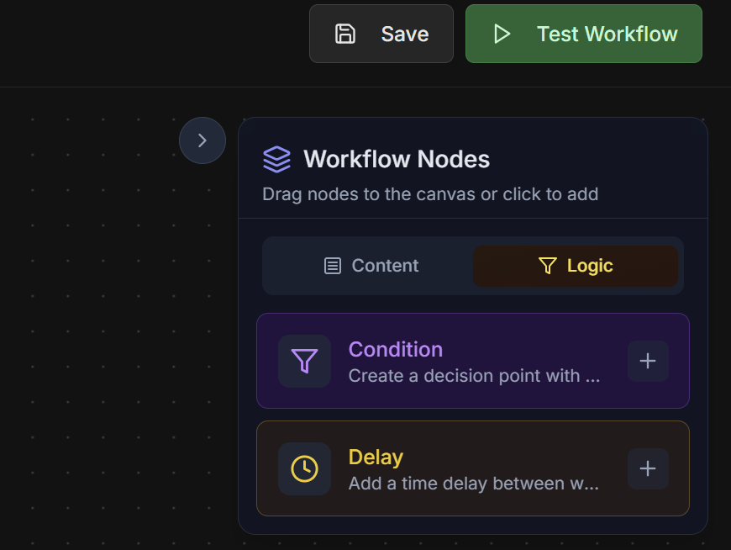Select the purple funnel Condition icon

tap(304, 361)
